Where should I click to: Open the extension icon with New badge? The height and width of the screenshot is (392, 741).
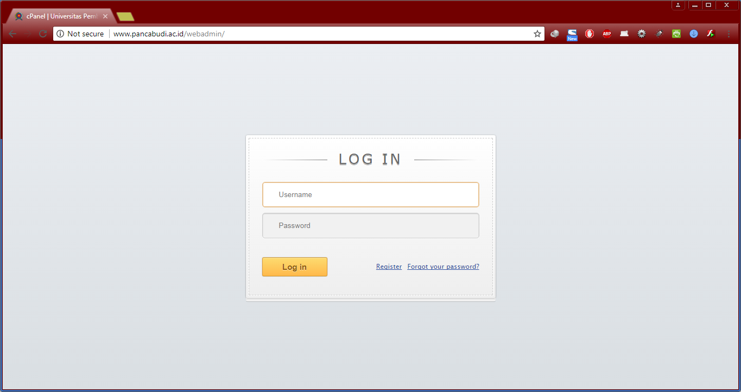point(572,34)
